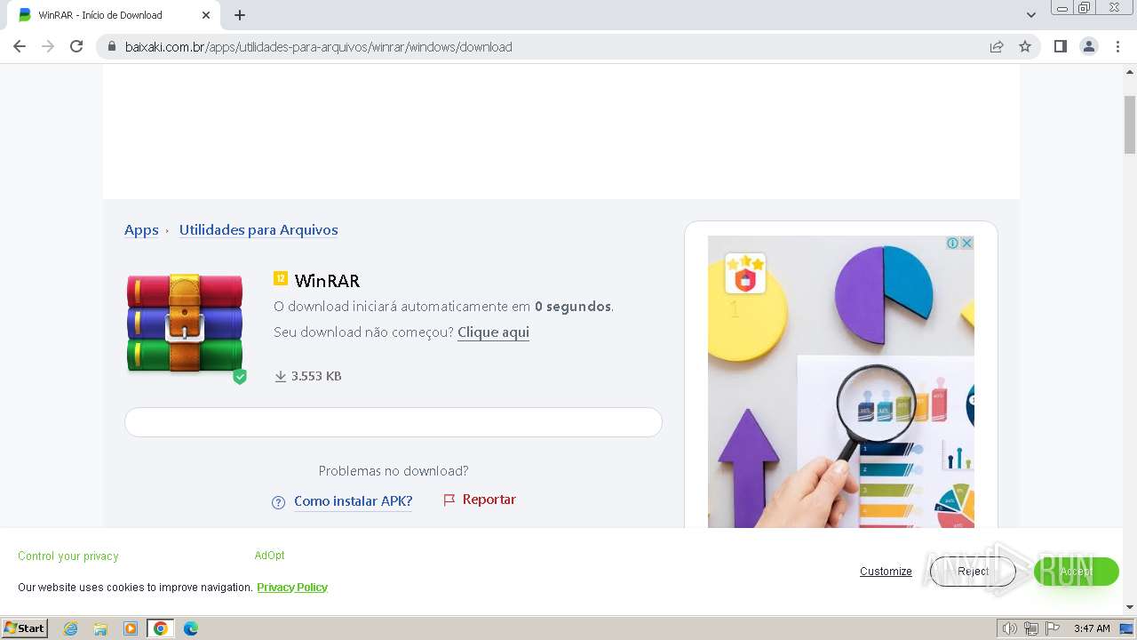The image size is (1137, 640).
Task: Click the Problemas no download? text
Action: (394, 471)
